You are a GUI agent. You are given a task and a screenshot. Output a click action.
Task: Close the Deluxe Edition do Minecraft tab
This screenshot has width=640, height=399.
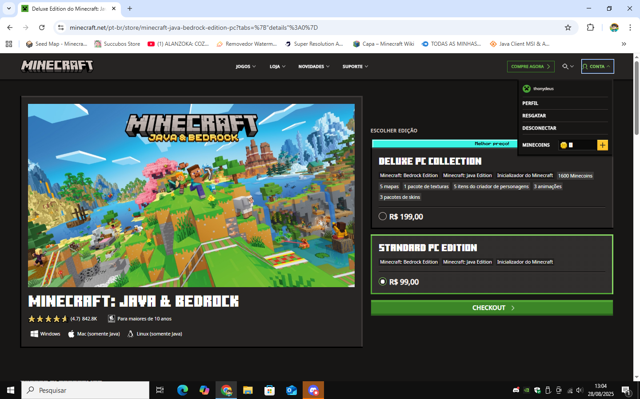click(x=114, y=8)
